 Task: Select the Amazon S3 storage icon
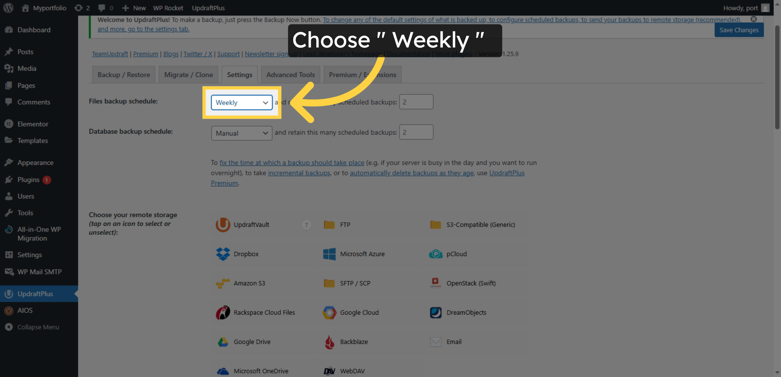tap(223, 283)
